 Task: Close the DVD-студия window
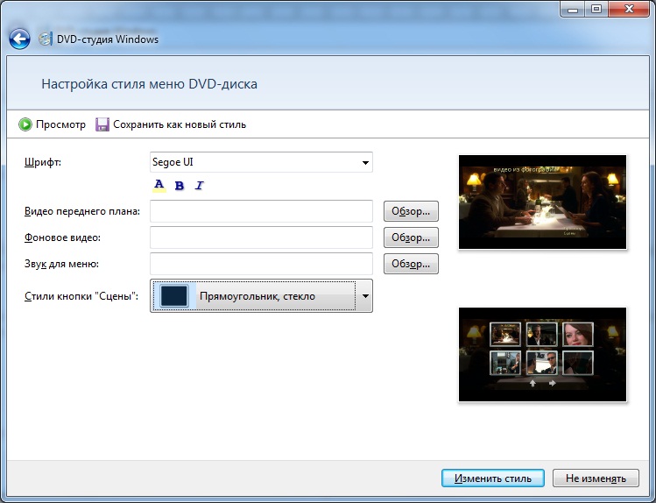629,10
